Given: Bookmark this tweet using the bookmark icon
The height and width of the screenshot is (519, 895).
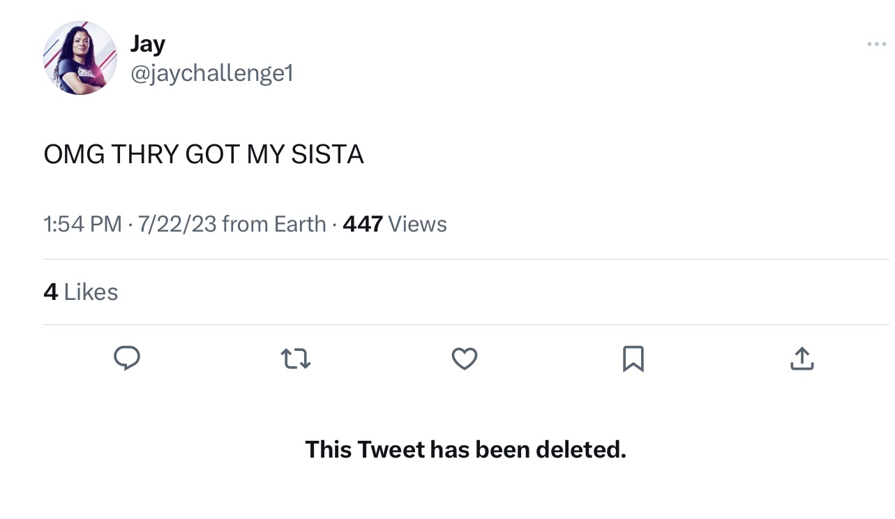Looking at the screenshot, I should [x=633, y=359].
